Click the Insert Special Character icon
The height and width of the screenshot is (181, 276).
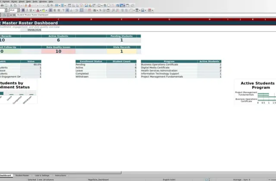tap(99, 6)
